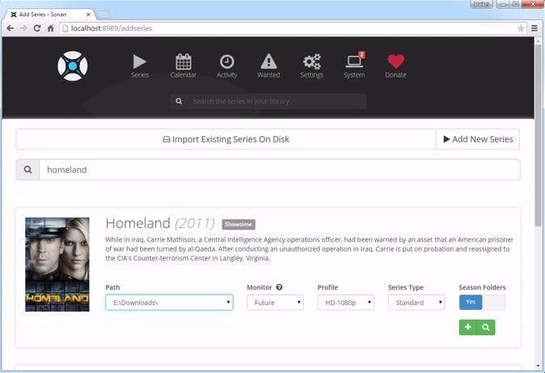Click the scrollbar down arrow
Screen dimensions: 545x373
539,366
